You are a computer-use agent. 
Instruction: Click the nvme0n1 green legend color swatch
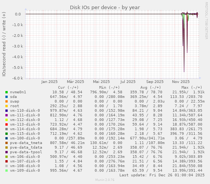click(7, 92)
